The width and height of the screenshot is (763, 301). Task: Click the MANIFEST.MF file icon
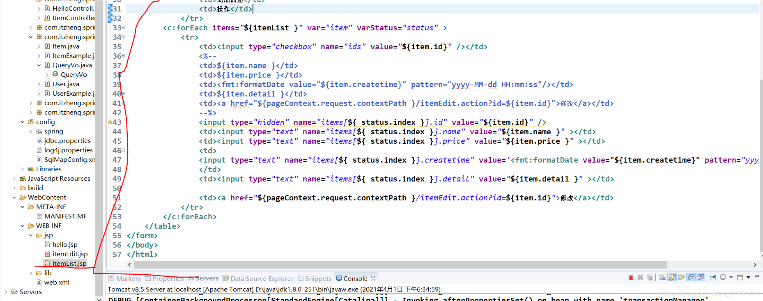click(39, 216)
